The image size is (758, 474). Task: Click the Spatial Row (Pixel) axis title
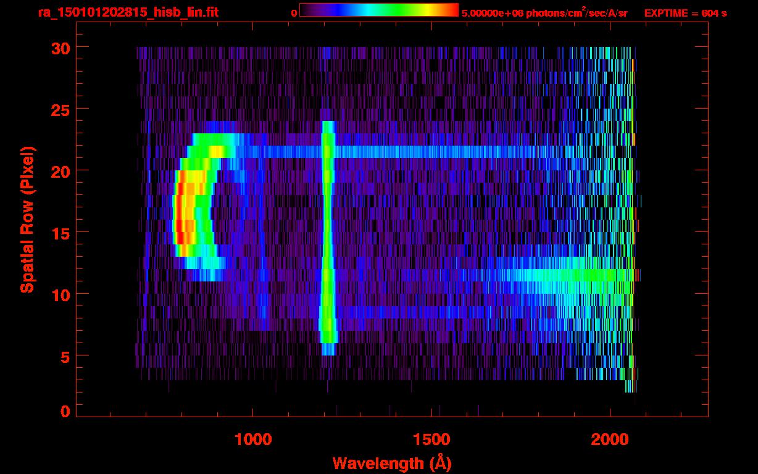pyautogui.click(x=27, y=219)
